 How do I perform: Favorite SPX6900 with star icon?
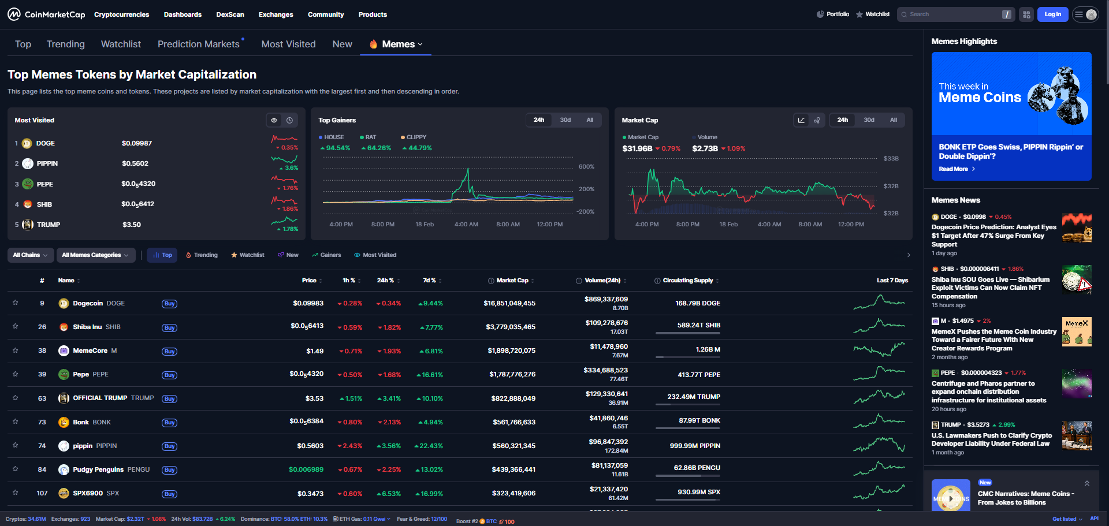[x=16, y=493]
